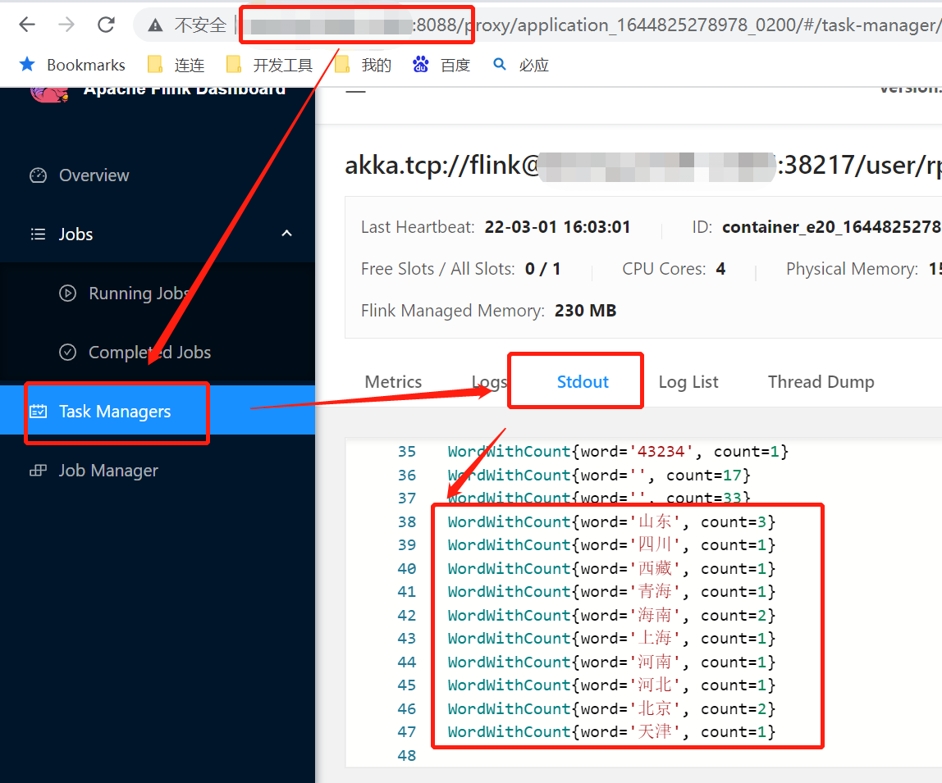This screenshot has width=942, height=783.
Task: Click stdout line 42 word 海南
Action: click(654, 616)
